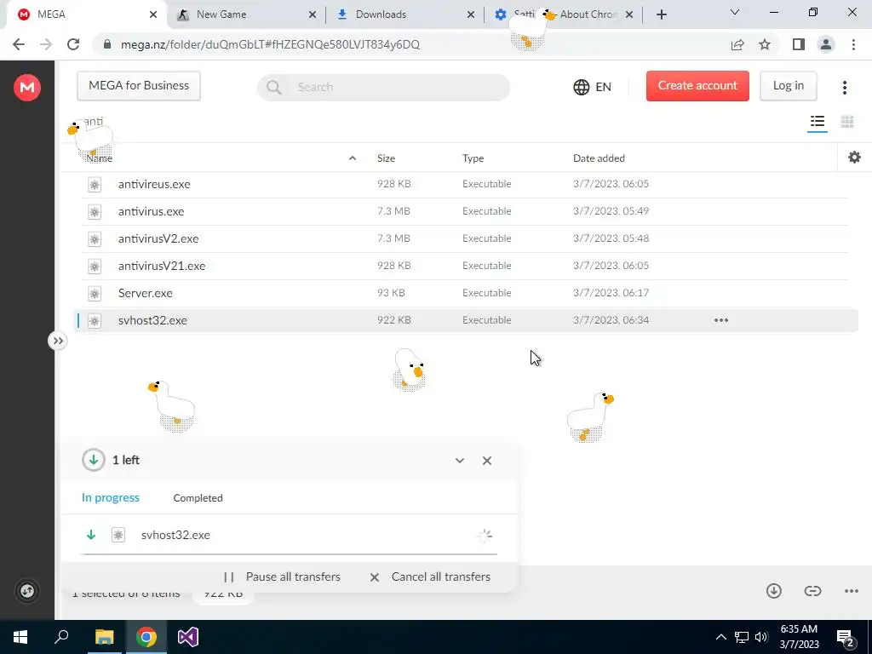Open the Windows Start menu
Image resolution: width=872 pixels, height=654 pixels.
tap(20, 637)
